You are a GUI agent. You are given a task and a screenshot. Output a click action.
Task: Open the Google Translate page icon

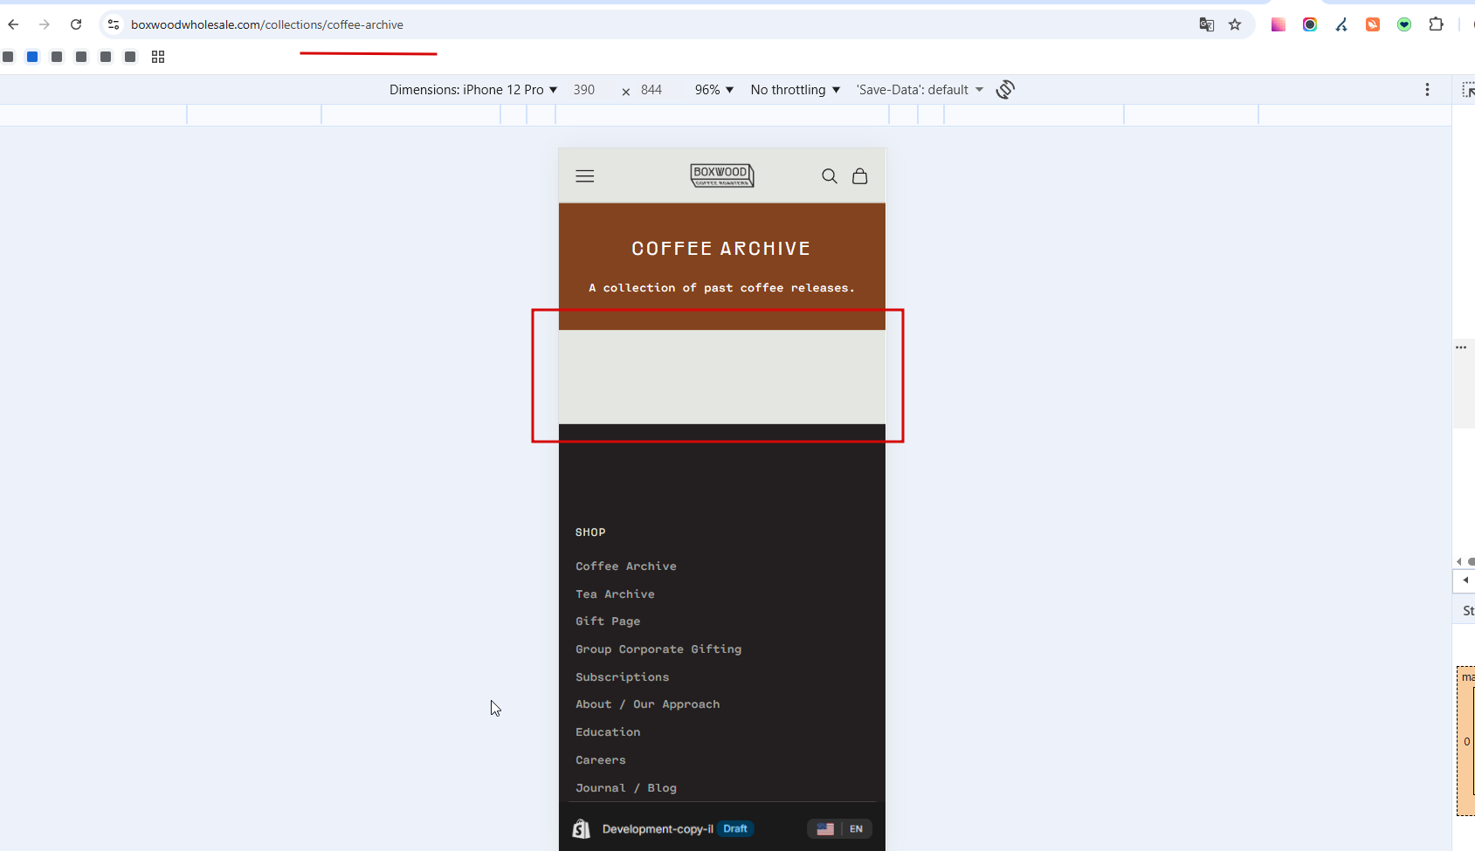coord(1207,24)
